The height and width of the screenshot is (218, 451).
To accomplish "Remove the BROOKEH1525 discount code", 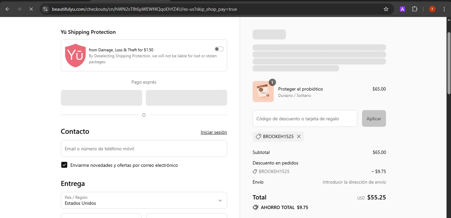I will click(299, 136).
